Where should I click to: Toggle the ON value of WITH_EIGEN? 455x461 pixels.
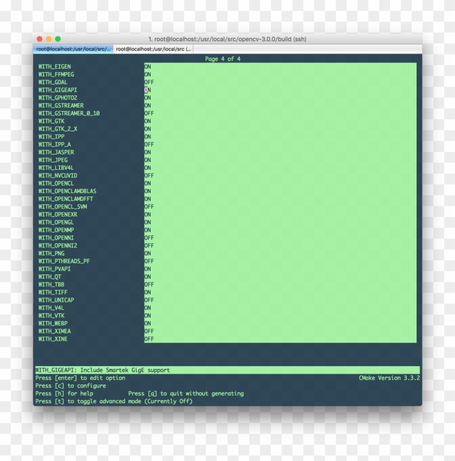pyautogui.click(x=148, y=67)
